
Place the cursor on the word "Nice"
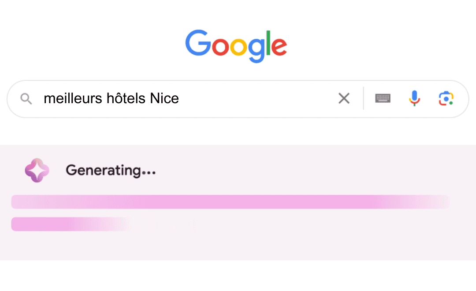tap(164, 98)
